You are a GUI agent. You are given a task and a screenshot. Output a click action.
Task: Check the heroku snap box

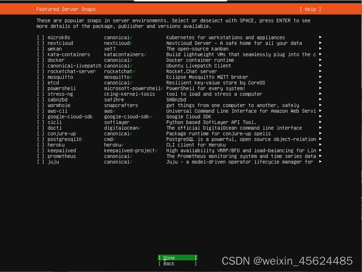[x=40, y=145]
